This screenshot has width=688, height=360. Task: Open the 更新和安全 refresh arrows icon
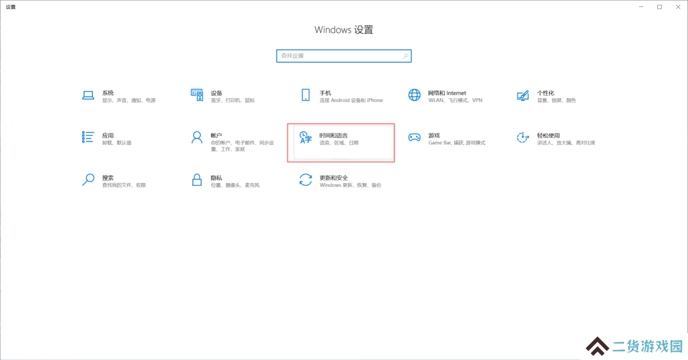[x=305, y=179]
